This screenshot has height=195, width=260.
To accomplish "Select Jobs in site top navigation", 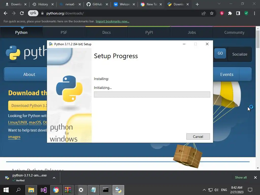I will (192, 32).
